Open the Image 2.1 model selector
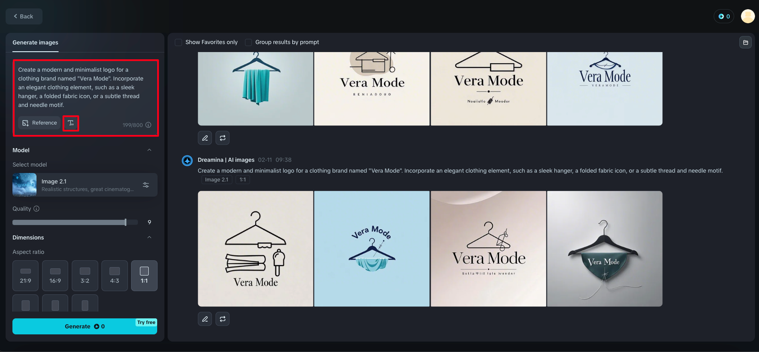This screenshot has width=759, height=352. (x=85, y=185)
